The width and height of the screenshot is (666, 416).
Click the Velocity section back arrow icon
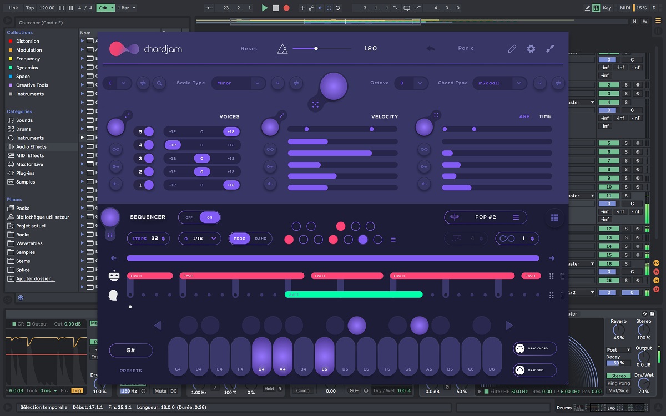(x=270, y=184)
